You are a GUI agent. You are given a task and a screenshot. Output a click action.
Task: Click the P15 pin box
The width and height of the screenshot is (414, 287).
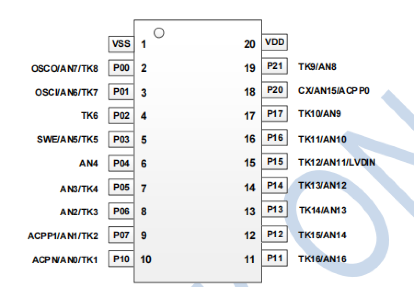pos(275,161)
